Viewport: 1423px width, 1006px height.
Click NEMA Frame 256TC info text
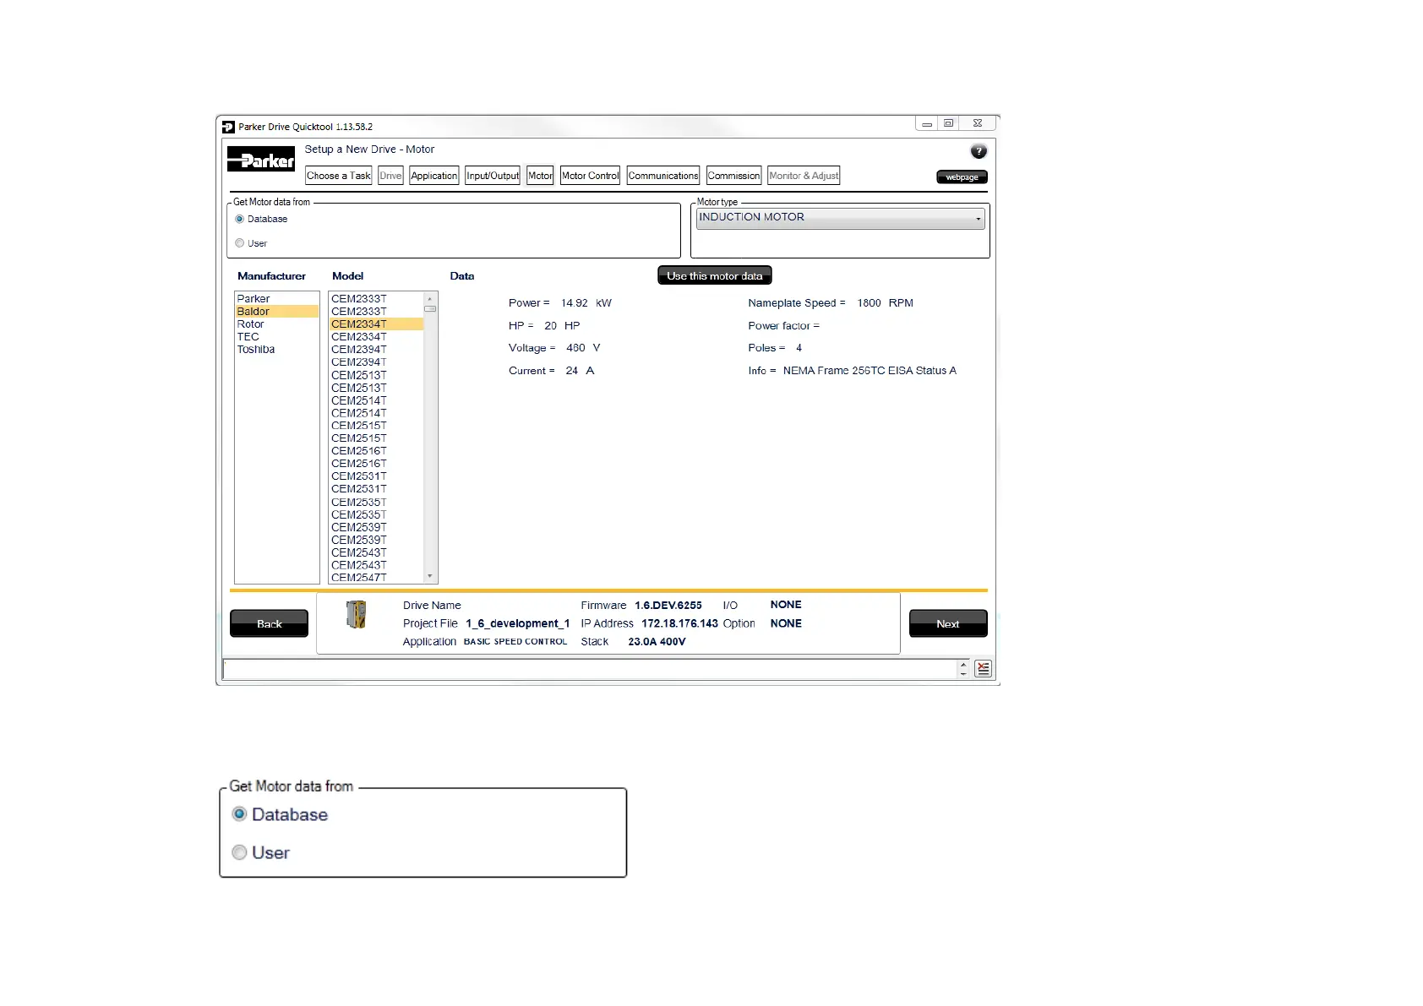coord(870,371)
